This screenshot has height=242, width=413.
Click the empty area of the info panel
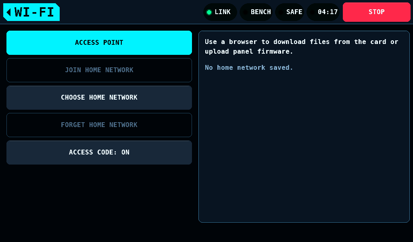click(304, 148)
